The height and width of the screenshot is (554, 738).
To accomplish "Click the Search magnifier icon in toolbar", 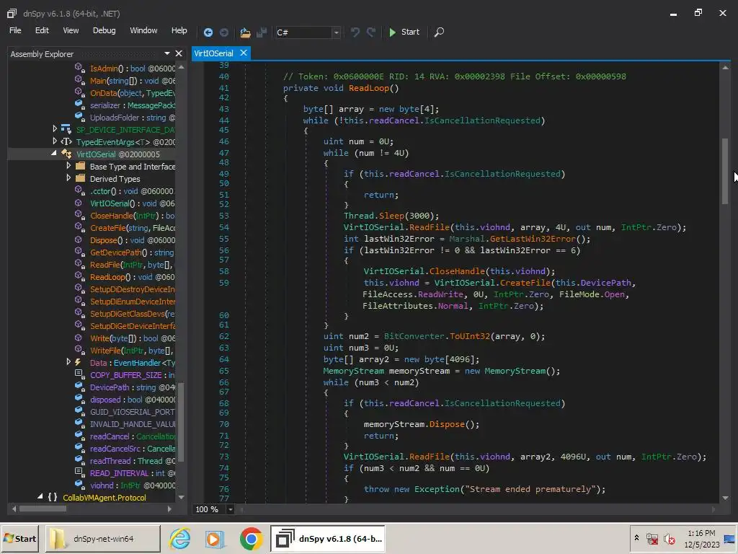I will 439,32.
